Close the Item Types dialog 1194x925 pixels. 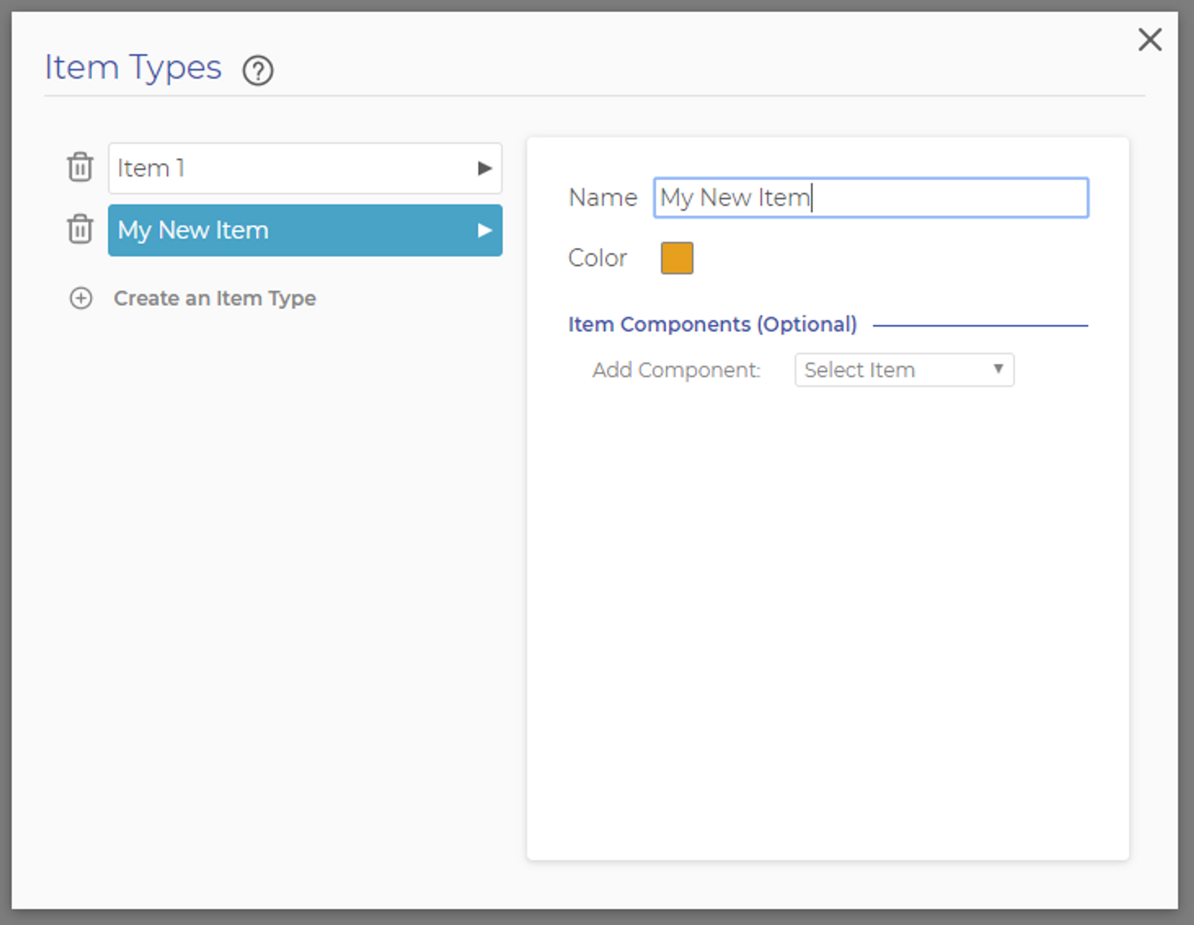point(1149,40)
